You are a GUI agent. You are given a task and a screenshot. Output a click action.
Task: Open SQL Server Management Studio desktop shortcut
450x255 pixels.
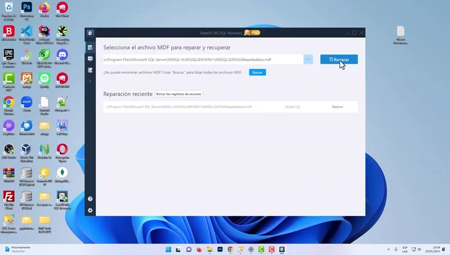[x=9, y=224]
